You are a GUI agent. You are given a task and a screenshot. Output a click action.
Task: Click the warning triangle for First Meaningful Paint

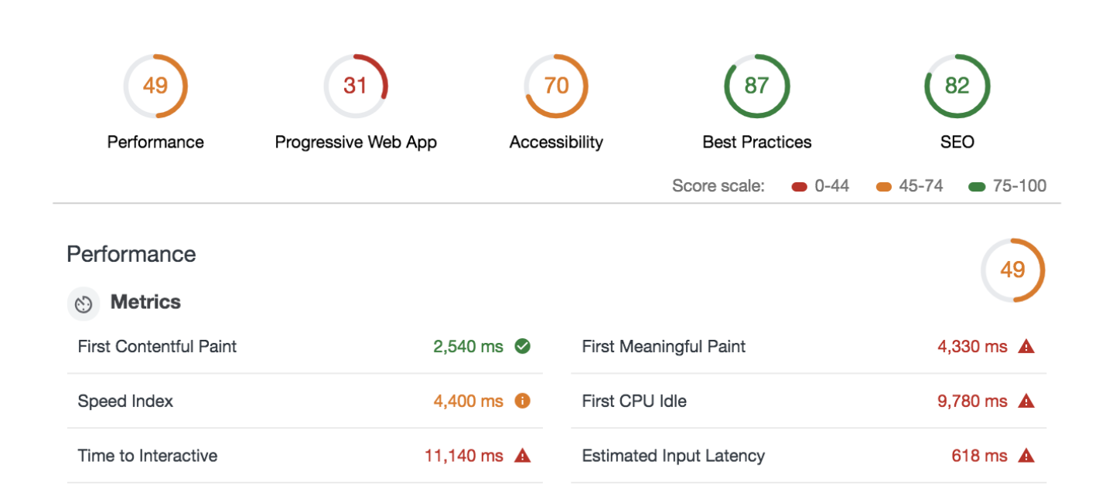click(1026, 347)
